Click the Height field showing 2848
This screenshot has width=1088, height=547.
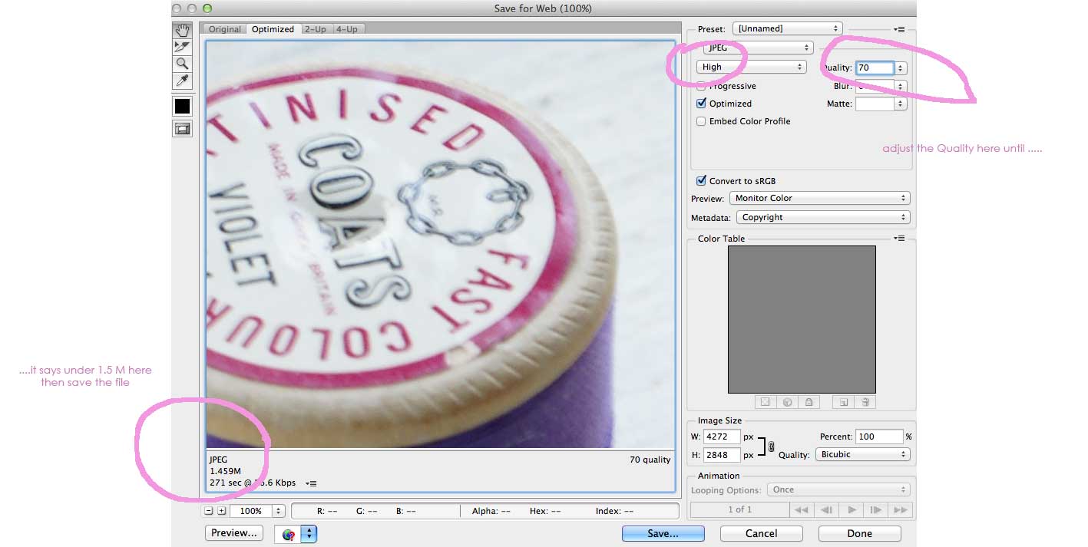tap(722, 455)
